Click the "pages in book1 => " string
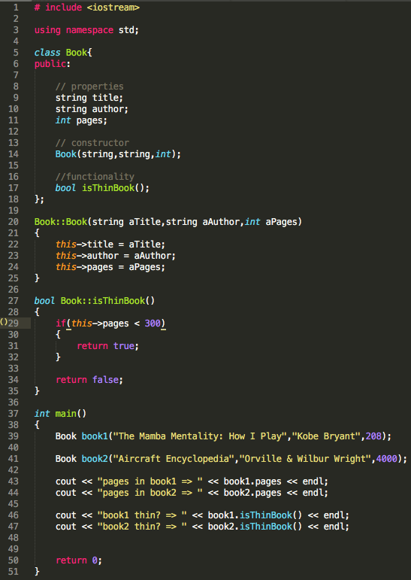Viewport: 411px width, 580px height. click(x=150, y=481)
